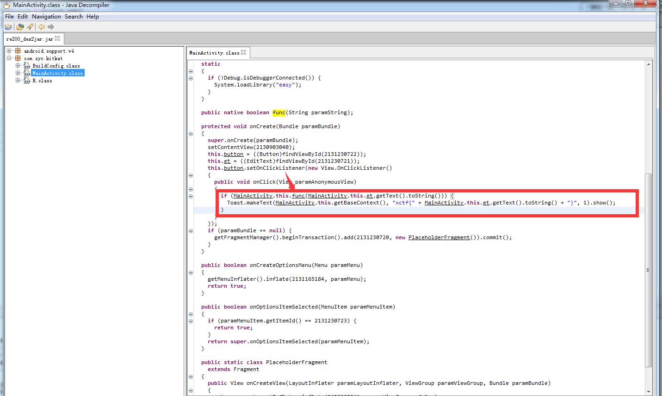Click the forward navigation arrow icon
The image size is (662, 396).
51,27
